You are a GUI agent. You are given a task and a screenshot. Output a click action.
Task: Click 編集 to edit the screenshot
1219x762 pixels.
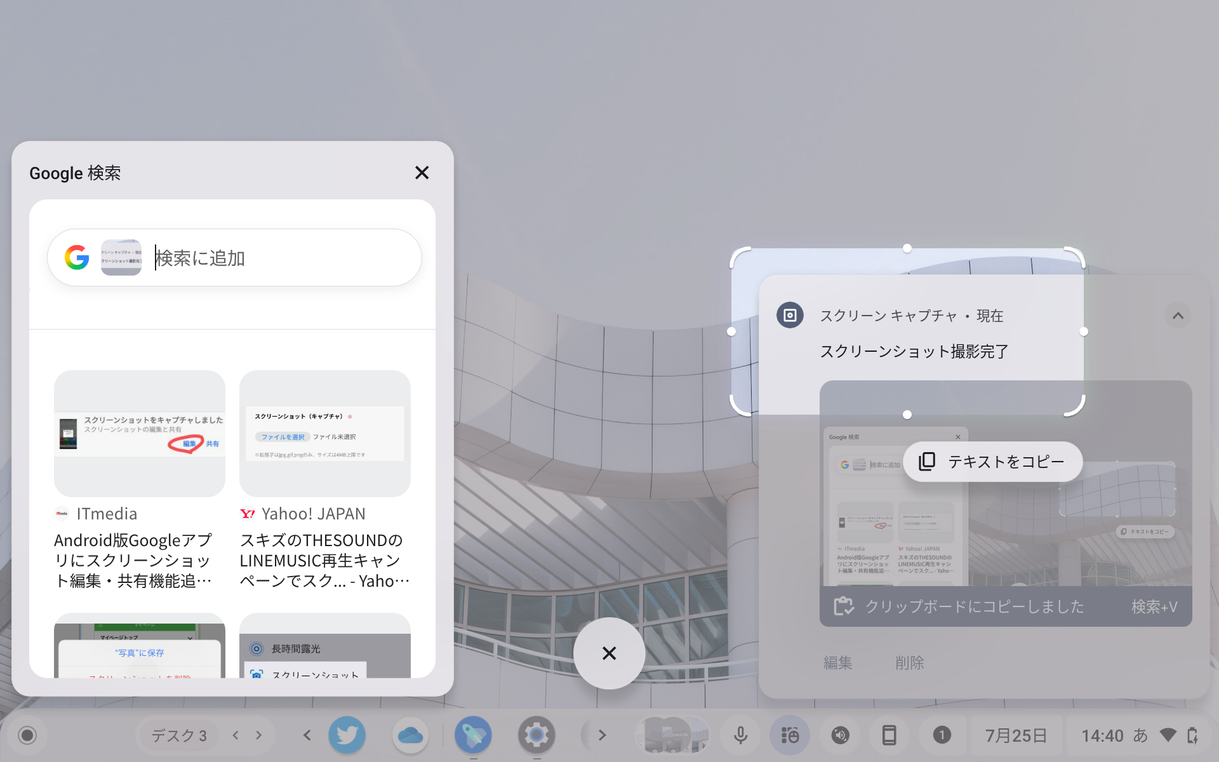pos(837,662)
